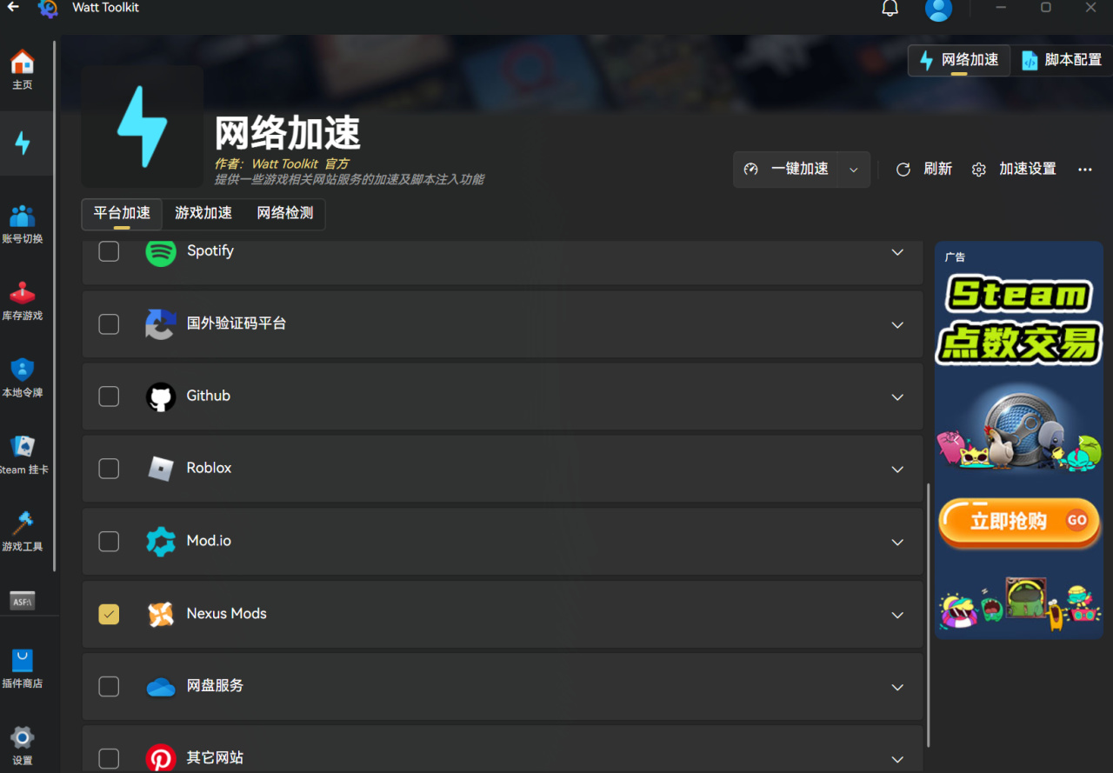Expand the Roblox row chevron
The width and height of the screenshot is (1113, 773).
click(x=897, y=470)
